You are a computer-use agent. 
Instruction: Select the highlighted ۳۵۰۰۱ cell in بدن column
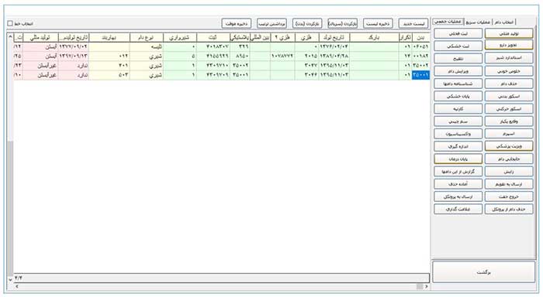point(420,75)
